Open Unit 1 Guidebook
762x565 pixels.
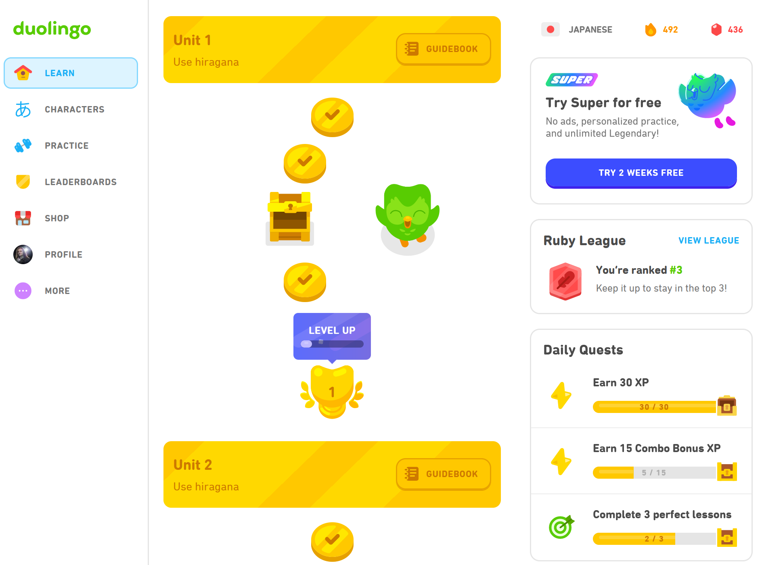click(443, 49)
